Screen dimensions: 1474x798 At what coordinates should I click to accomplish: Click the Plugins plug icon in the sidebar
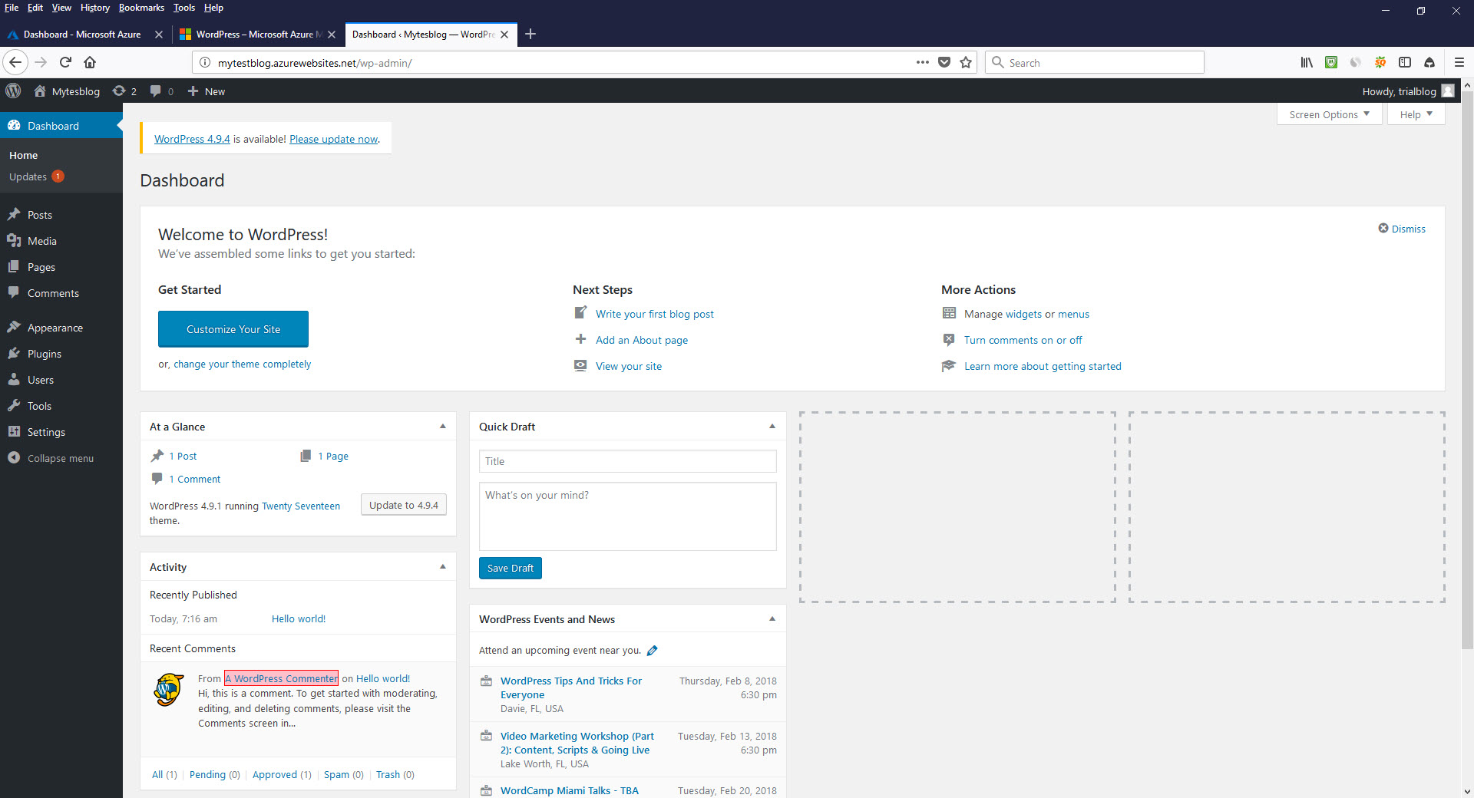(x=15, y=353)
